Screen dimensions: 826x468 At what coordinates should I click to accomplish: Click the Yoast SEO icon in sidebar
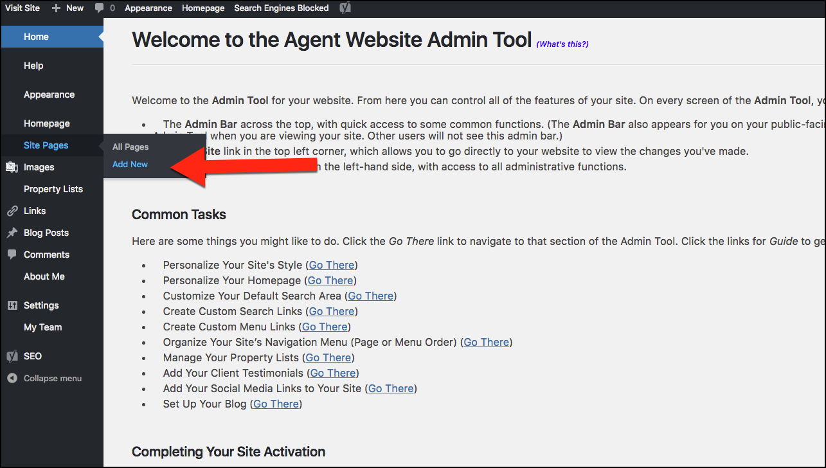click(x=12, y=356)
